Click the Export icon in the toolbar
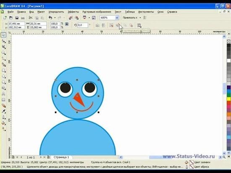231x173 pixels. (x=76, y=18)
